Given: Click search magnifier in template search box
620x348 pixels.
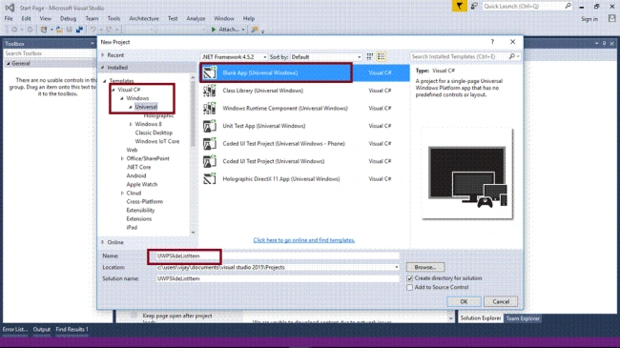Looking at the screenshot, I should pyautogui.click(x=512, y=56).
